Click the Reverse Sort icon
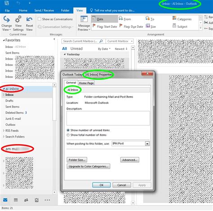213x211 pixels. (x=206, y=17)
